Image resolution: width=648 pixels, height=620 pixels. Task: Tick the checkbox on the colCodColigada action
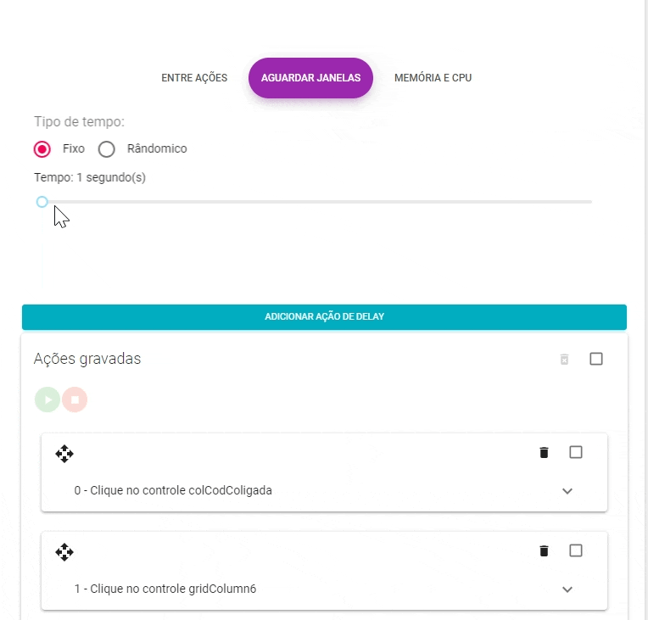[576, 453]
